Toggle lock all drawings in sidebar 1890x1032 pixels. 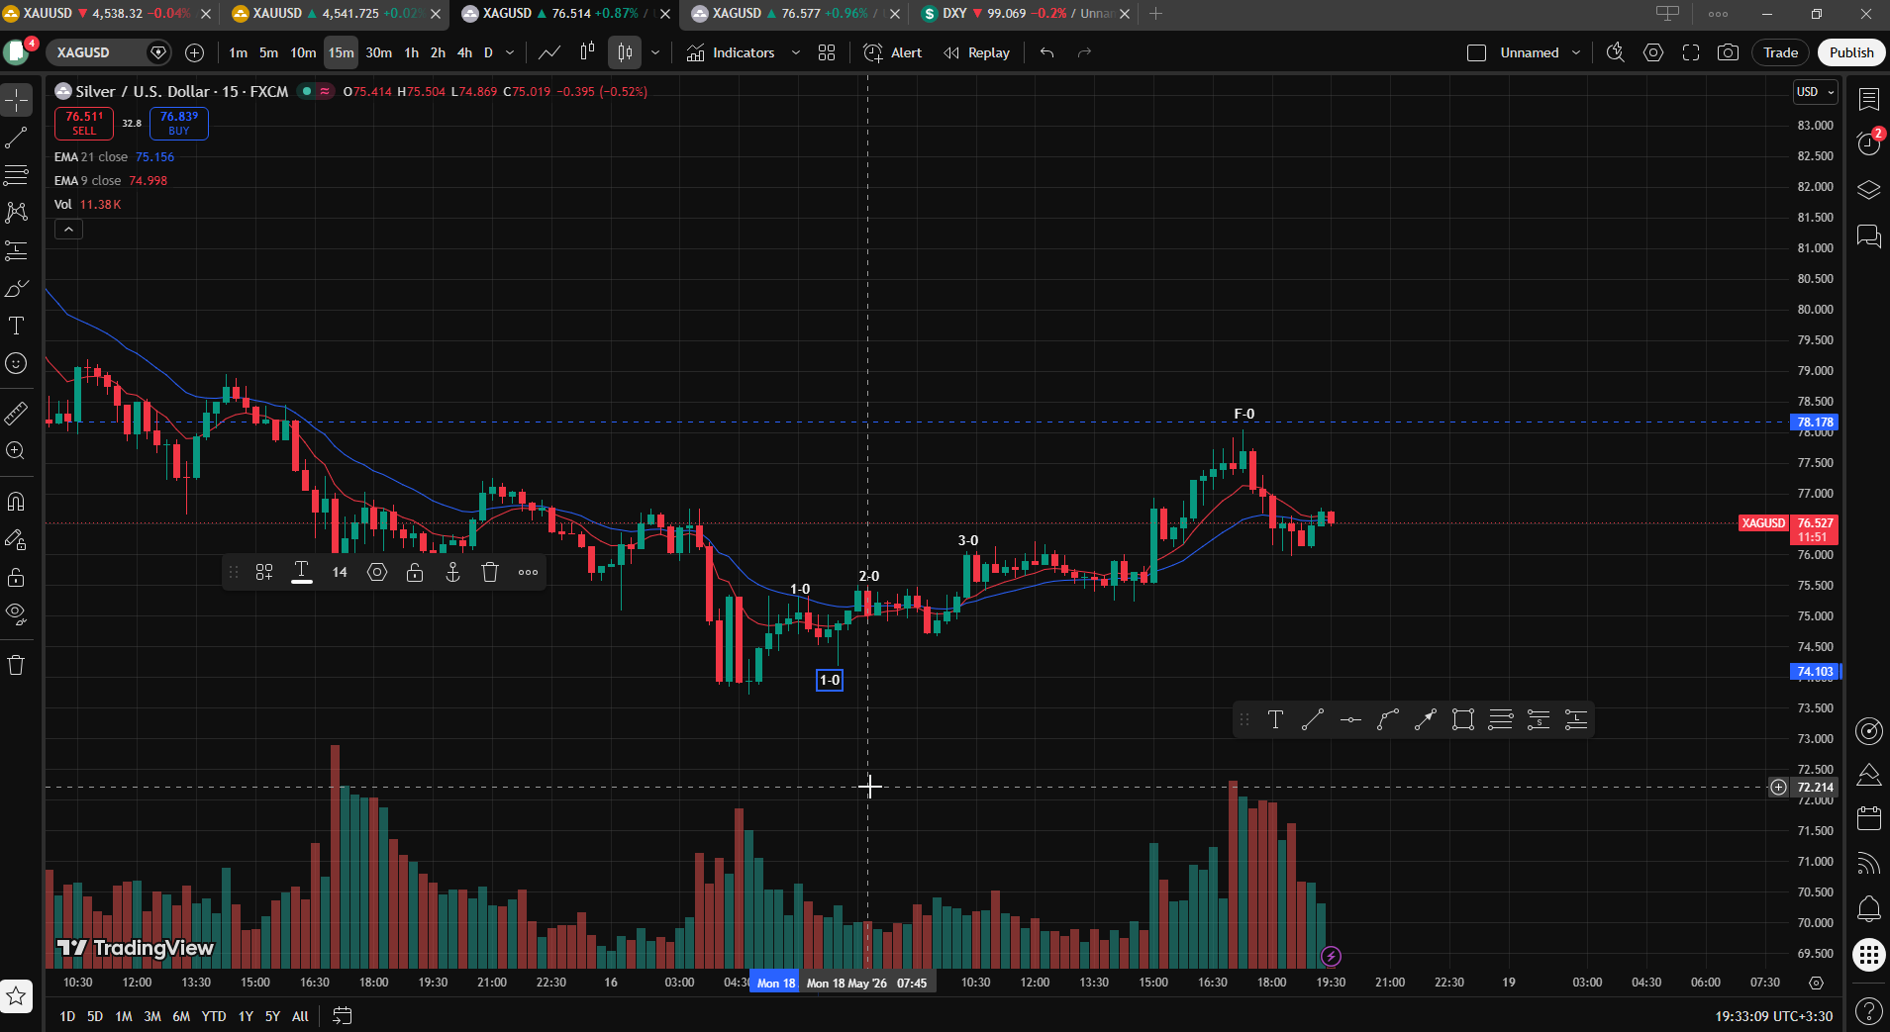16,577
